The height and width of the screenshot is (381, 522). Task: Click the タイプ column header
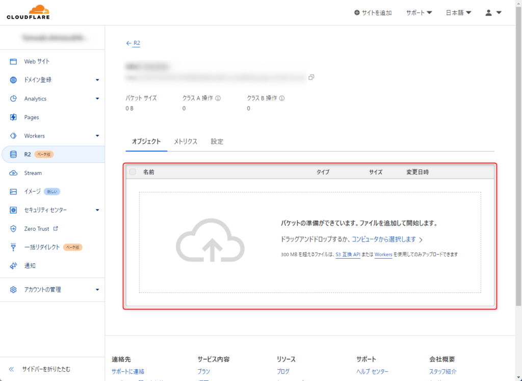[x=323, y=172]
